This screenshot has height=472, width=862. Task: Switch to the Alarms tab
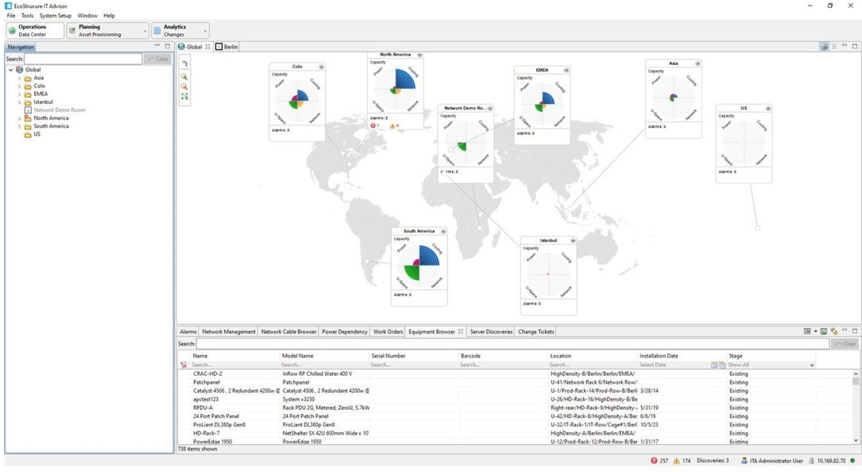click(187, 331)
